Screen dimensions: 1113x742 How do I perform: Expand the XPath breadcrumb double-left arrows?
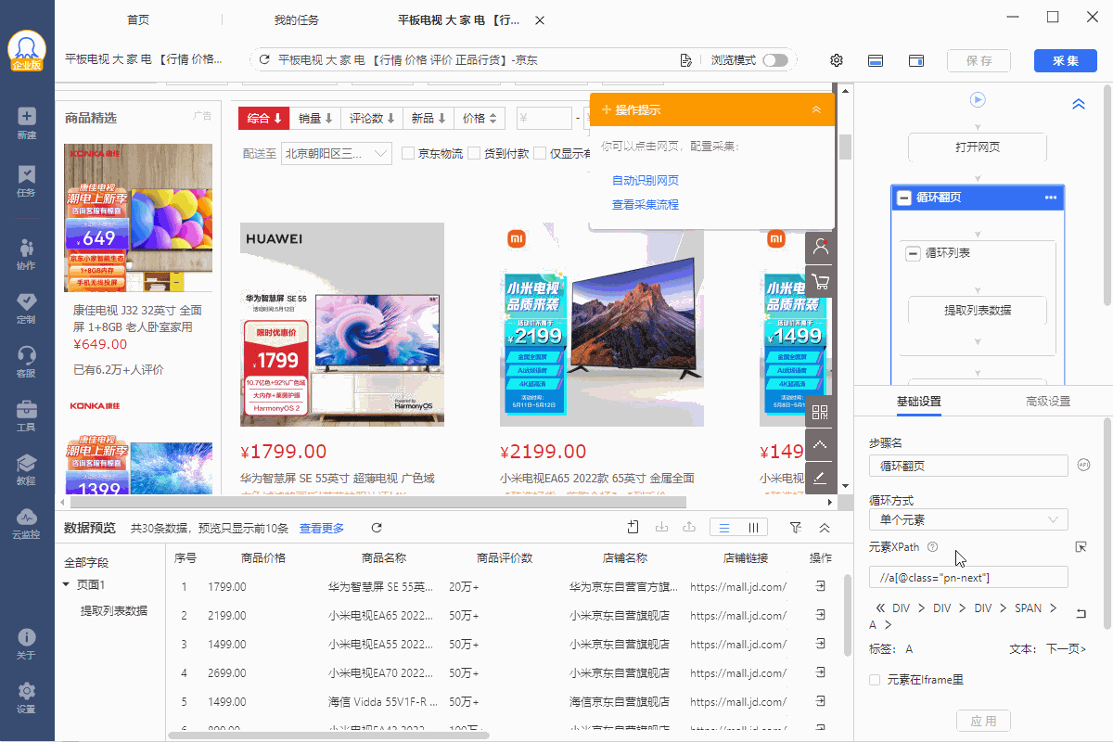(x=879, y=608)
